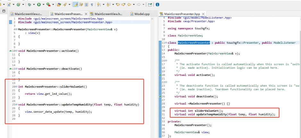This screenshot has height=138, width=301.
Task: Collapse the constructor fold at line 4
Action: pyautogui.click(x=17, y=29)
